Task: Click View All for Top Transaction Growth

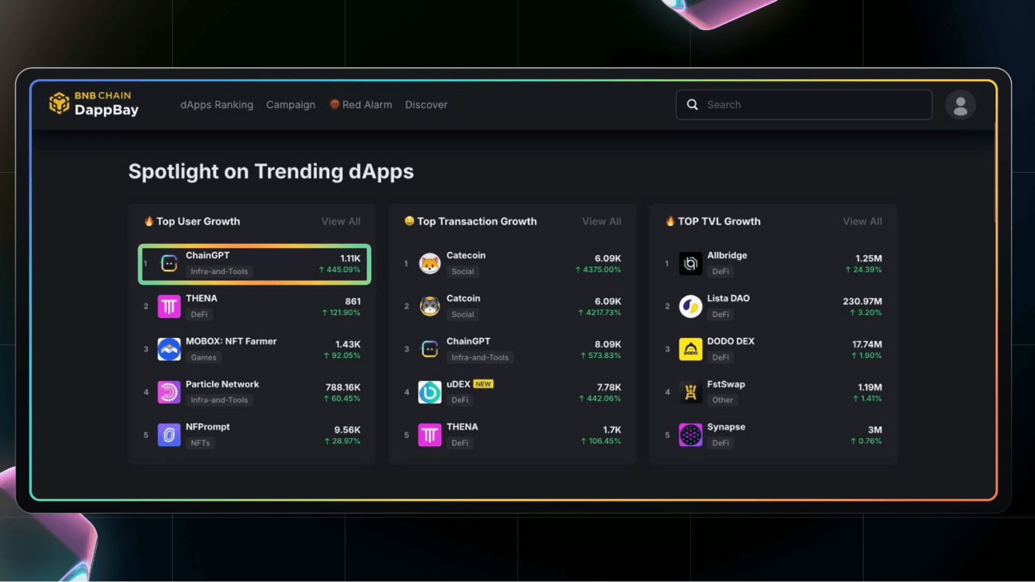Action: click(x=601, y=221)
